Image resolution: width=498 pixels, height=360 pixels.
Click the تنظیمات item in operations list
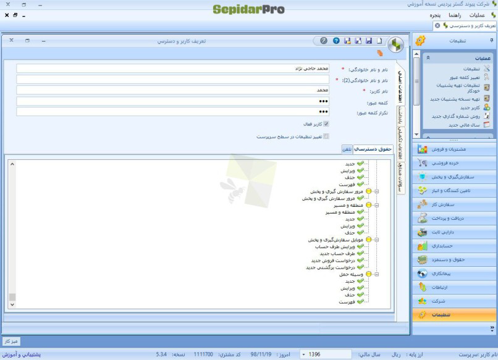[x=471, y=69]
